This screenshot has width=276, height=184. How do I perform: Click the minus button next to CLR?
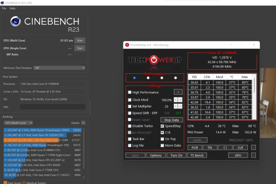coord(253,148)
